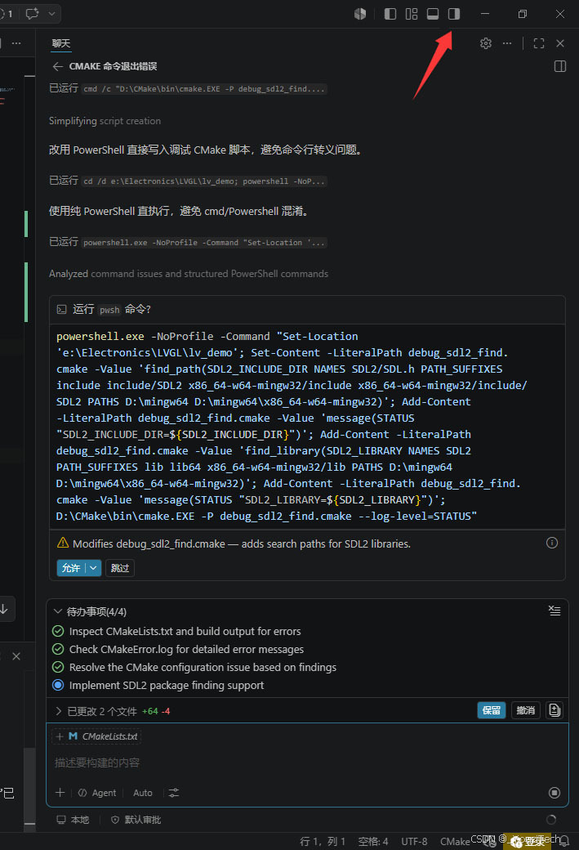Minimize the window

click(485, 14)
